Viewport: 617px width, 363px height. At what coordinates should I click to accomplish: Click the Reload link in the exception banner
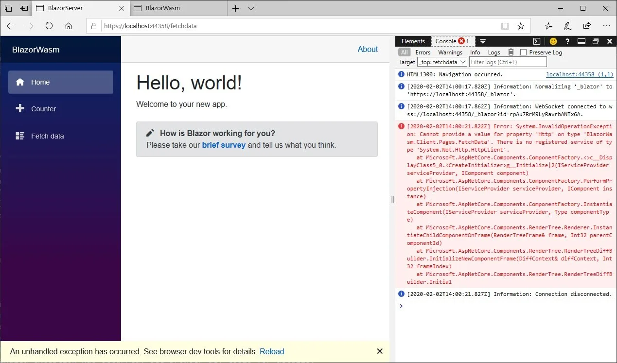(272, 351)
